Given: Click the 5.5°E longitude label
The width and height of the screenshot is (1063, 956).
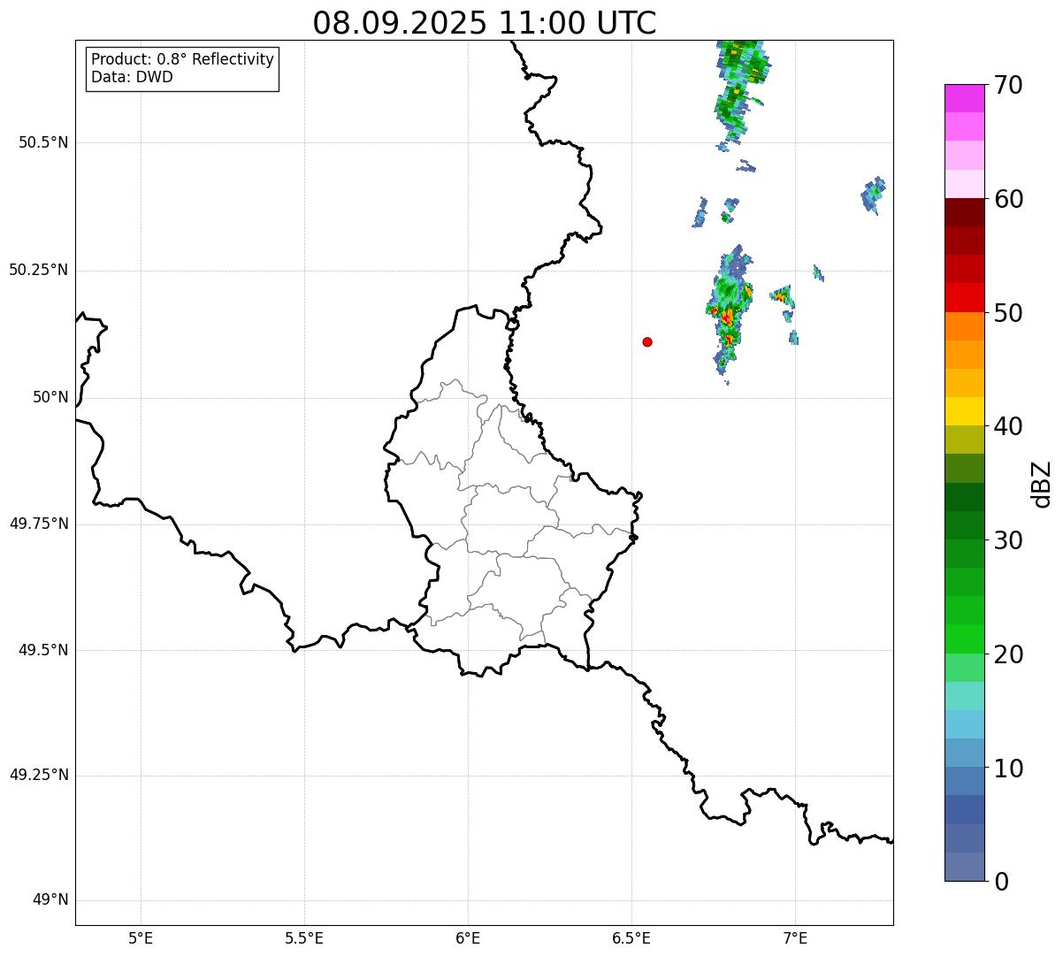Looking at the screenshot, I should pyautogui.click(x=304, y=937).
